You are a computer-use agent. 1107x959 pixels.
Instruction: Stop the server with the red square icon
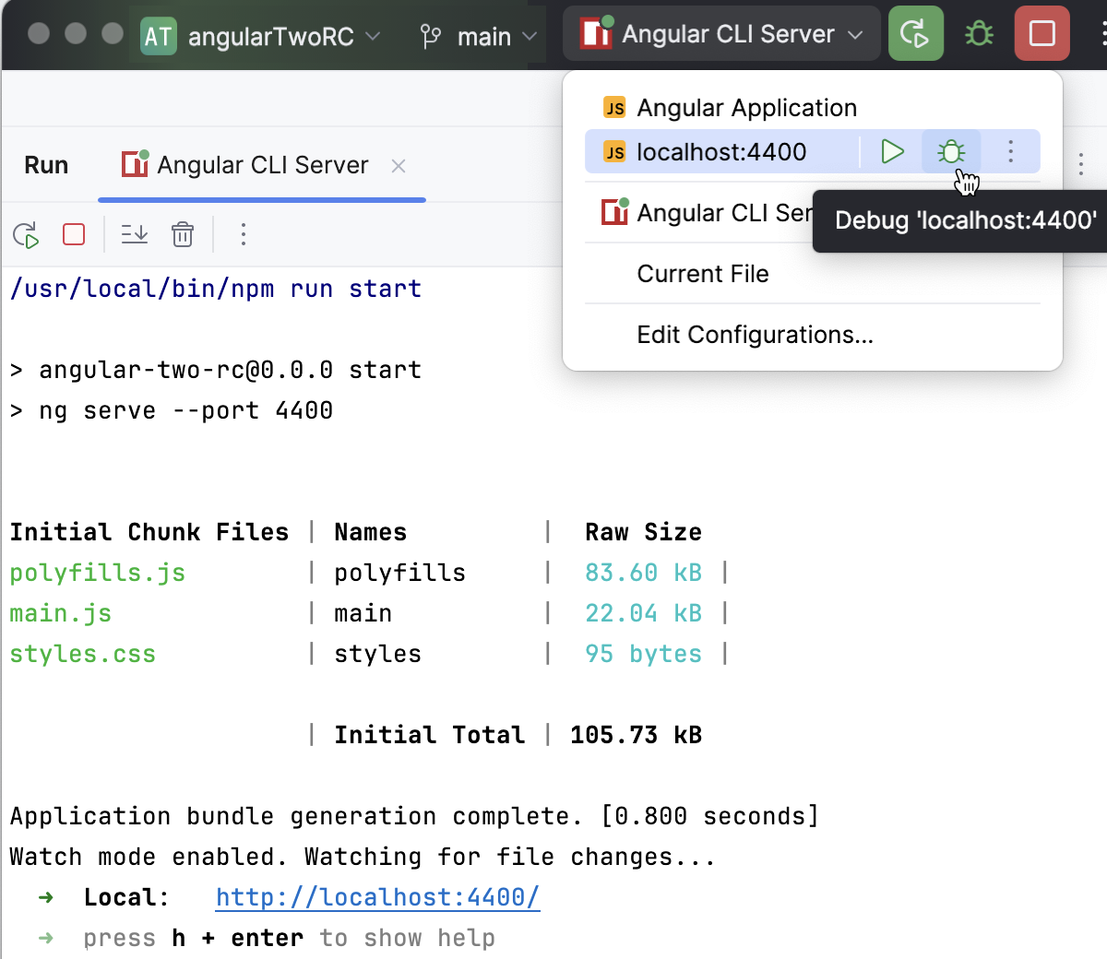1042,33
